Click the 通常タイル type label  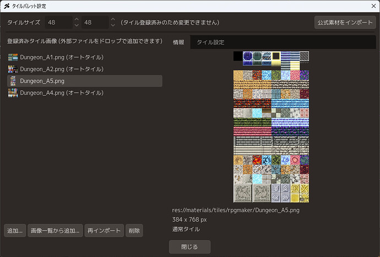tap(186, 229)
